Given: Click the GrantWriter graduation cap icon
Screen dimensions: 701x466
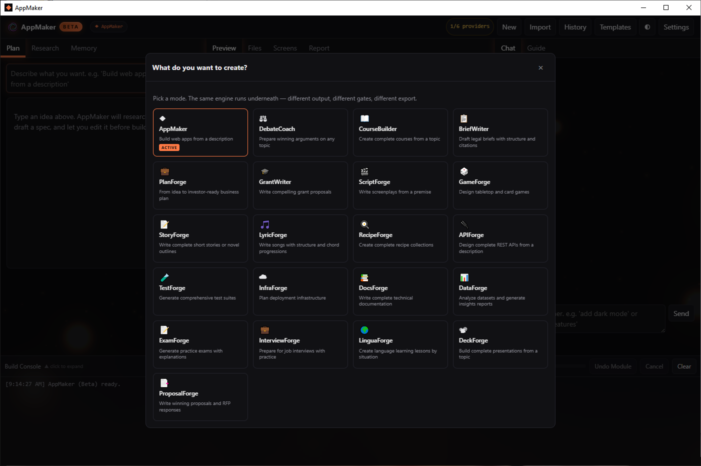Looking at the screenshot, I should tap(264, 171).
